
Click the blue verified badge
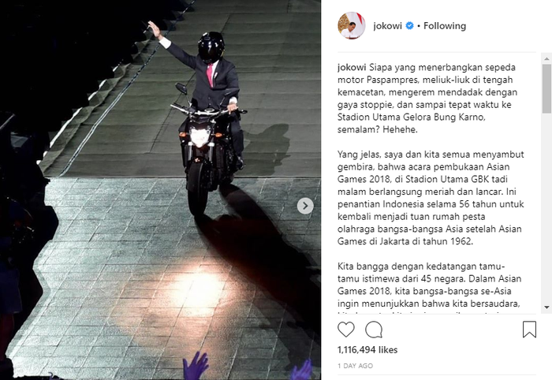pyautogui.click(x=409, y=26)
